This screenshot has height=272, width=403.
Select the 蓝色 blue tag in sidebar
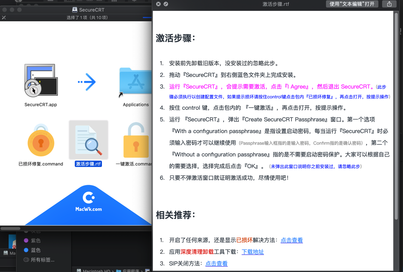coord(32,250)
